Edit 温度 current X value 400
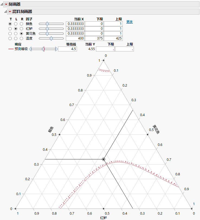 coord(75,38)
